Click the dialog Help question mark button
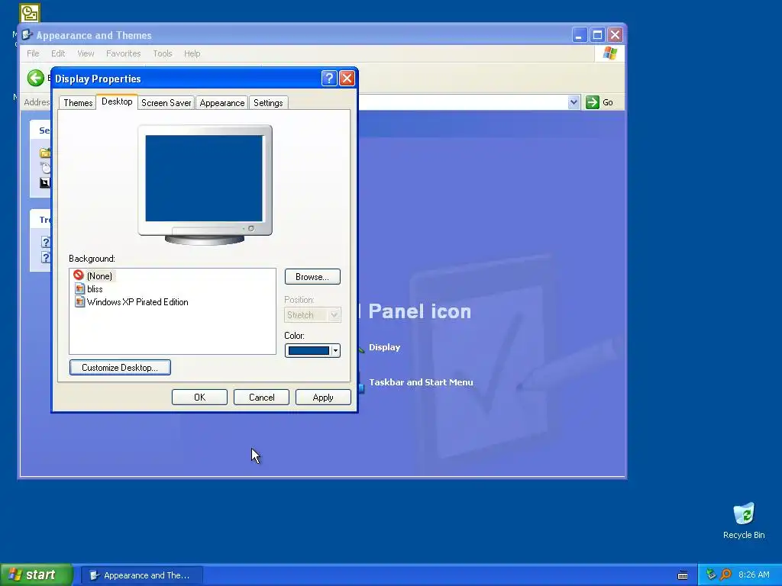Viewport: 782px width, 586px height. (329, 79)
